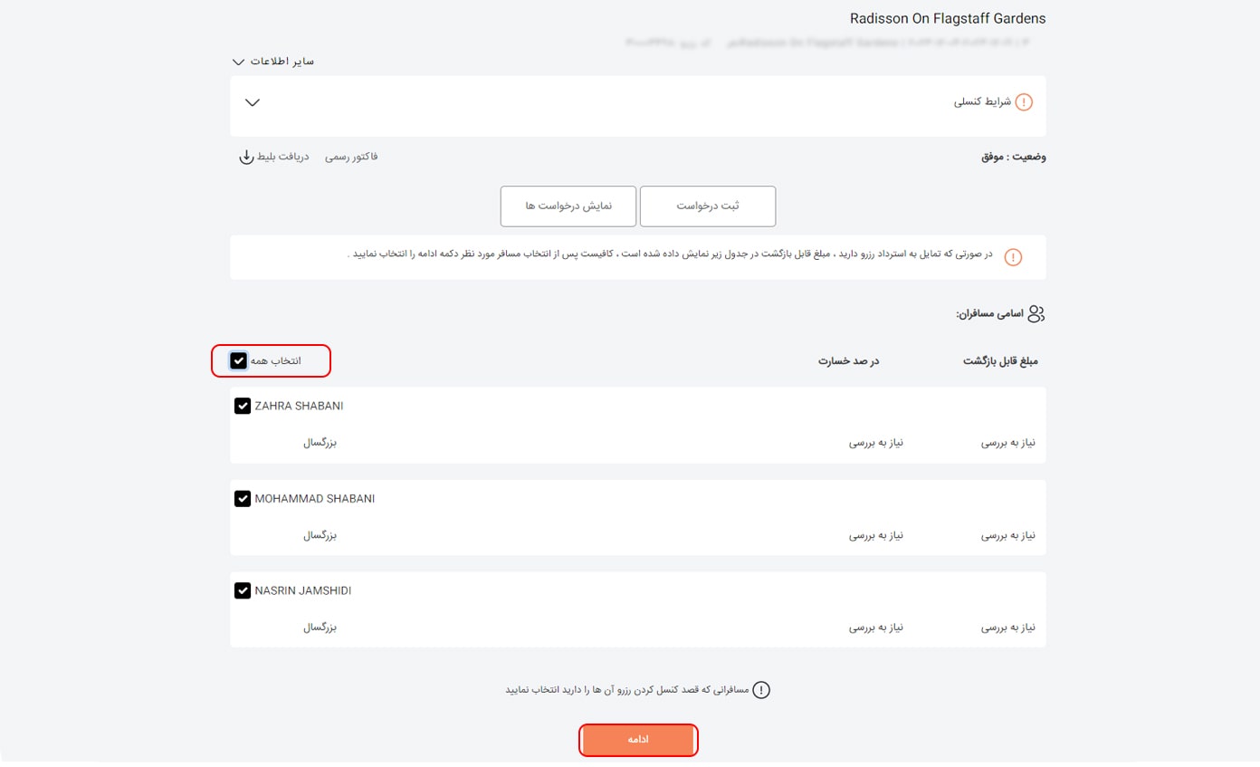Click the download icon beside دریافت بلیط
1260x767 pixels.
click(x=246, y=158)
